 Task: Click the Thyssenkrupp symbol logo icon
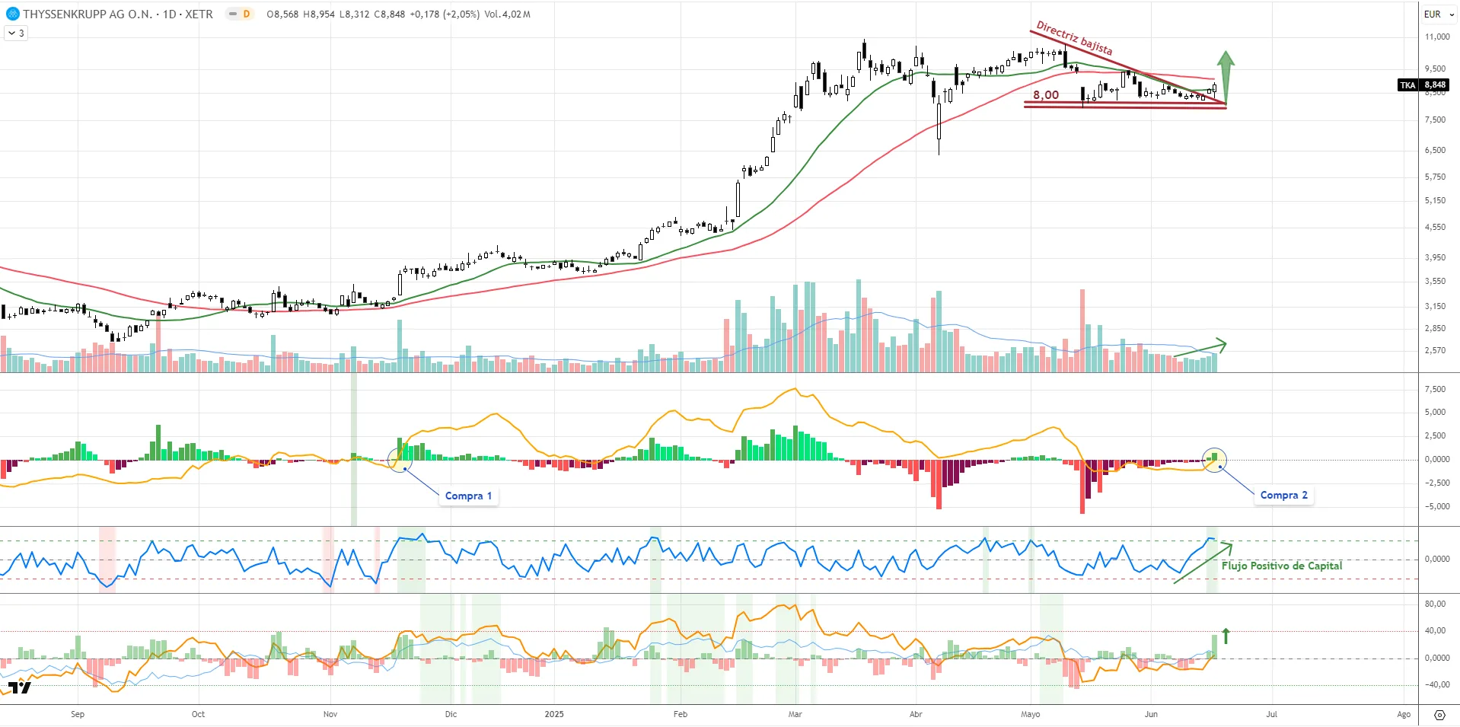12,14
